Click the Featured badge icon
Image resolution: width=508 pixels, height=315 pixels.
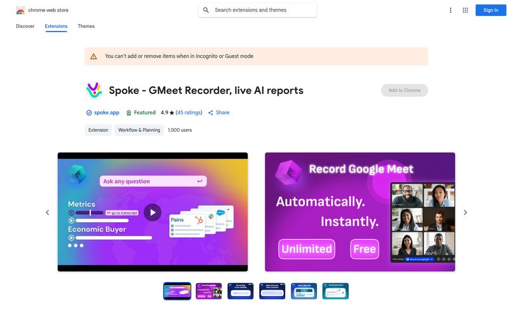pyautogui.click(x=129, y=113)
